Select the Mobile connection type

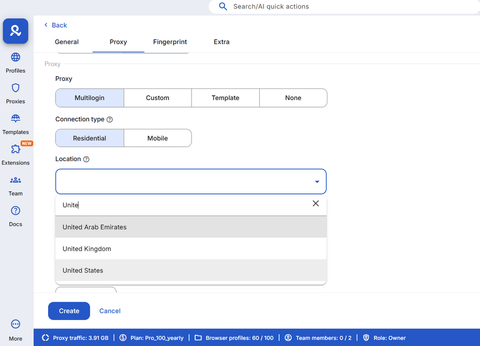[x=157, y=138]
